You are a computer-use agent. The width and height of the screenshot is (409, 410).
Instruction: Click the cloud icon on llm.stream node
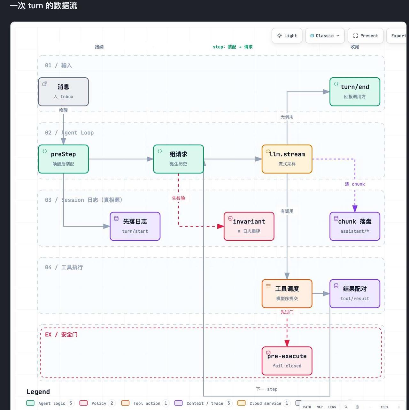pyautogui.click(x=268, y=151)
